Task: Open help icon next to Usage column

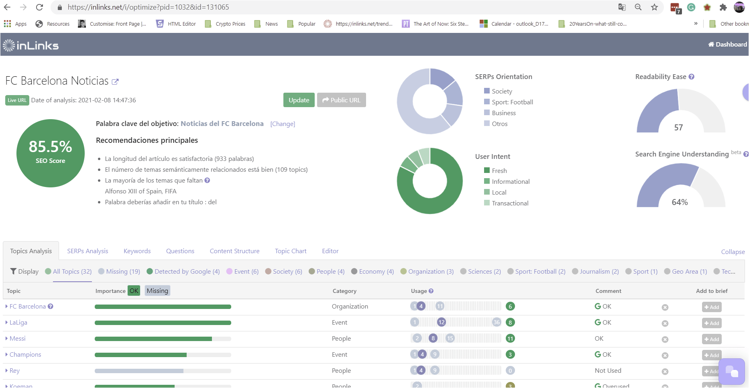Action: (431, 291)
